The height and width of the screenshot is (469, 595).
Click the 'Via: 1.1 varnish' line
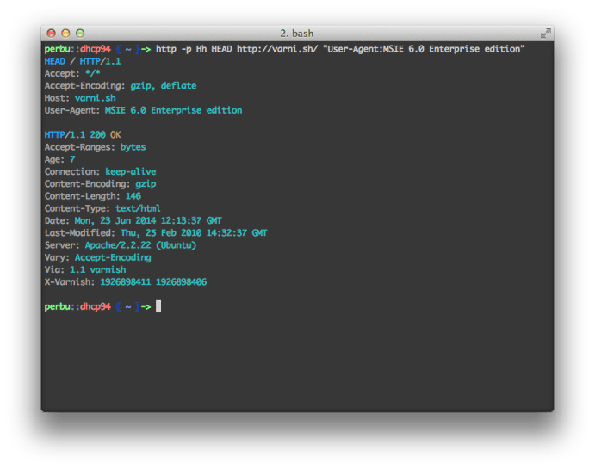point(85,269)
